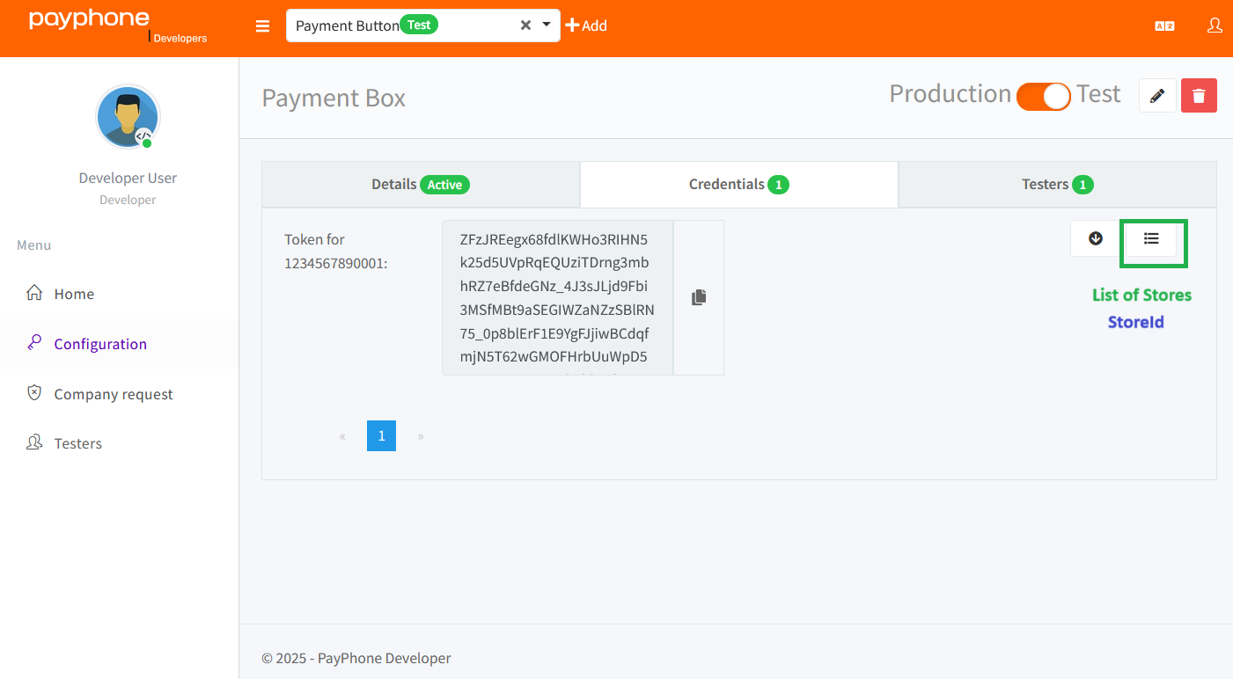This screenshot has height=679, width=1233.
Task: Click the 'Token for 1234567890001:' label
Action: pyautogui.click(x=335, y=251)
